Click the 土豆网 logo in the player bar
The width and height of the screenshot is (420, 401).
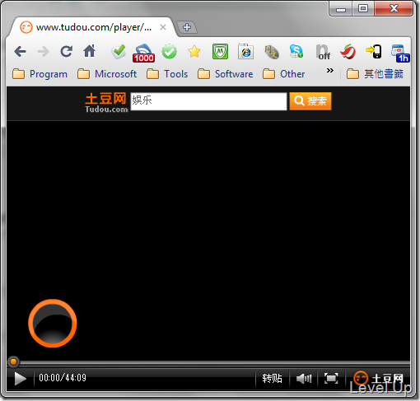point(378,379)
